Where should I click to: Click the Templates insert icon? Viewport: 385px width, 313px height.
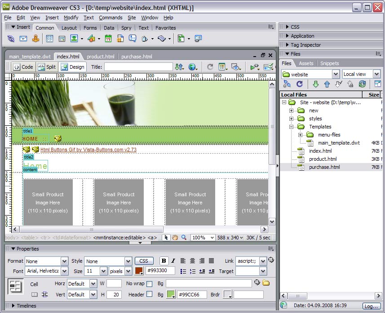181,39
